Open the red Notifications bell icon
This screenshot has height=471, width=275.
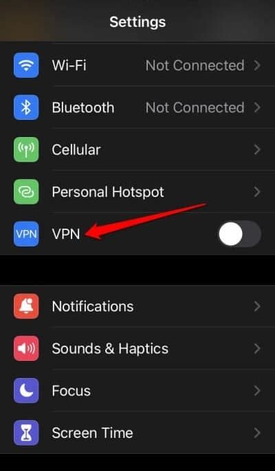point(26,306)
